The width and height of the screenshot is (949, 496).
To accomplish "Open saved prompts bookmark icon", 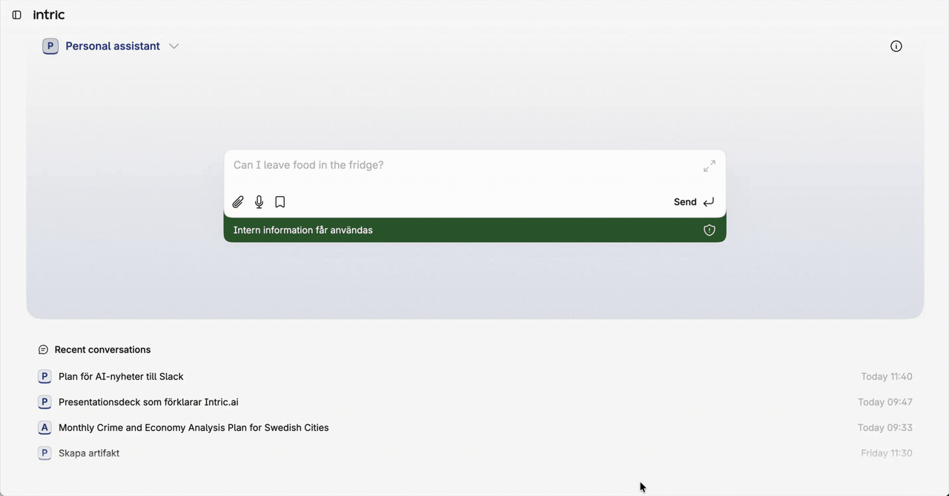I will 280,202.
